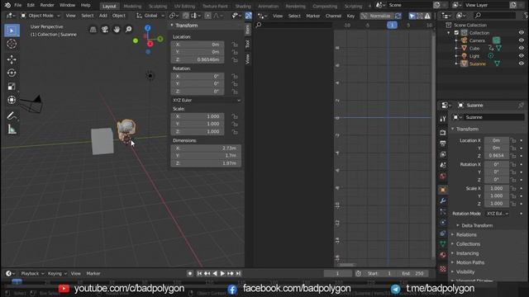The image size is (529, 297).
Task: Uncheck the Collection exclude checkbox
Action: click(x=456, y=33)
